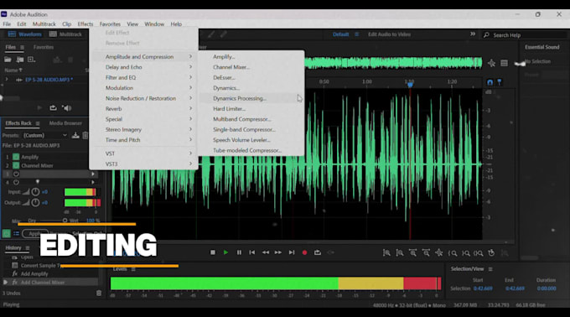The width and height of the screenshot is (570, 317).
Task: Toggle Loop Playback in transport bar
Action: 318,252
